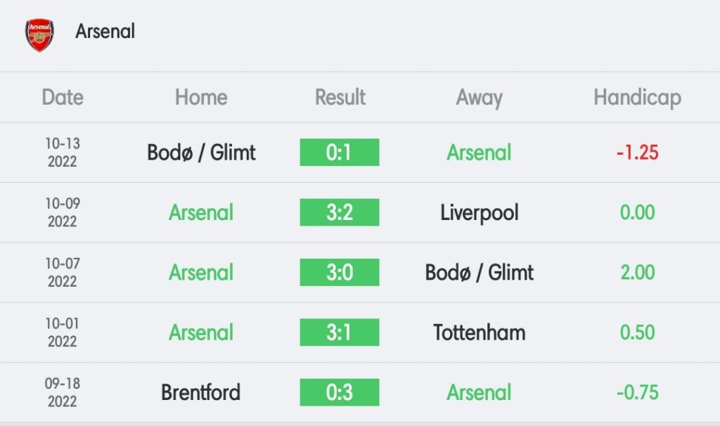Open the 3:0 result badge
The width and height of the screenshot is (720, 426).
tap(340, 272)
